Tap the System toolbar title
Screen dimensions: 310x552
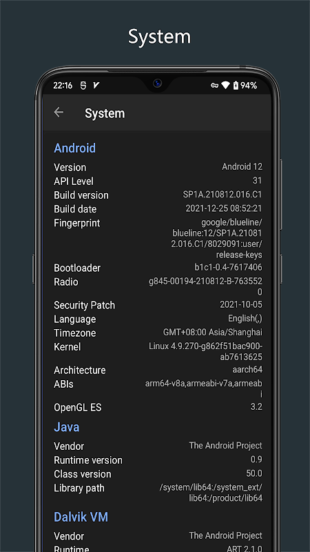[105, 114]
